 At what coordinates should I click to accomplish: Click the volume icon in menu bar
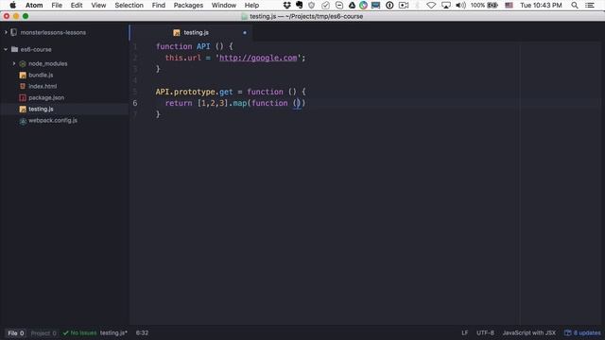(x=460, y=5)
